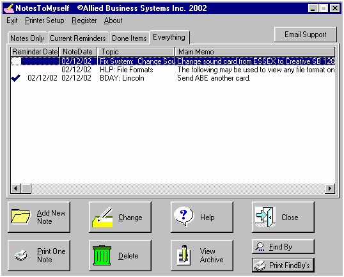Click the magnifying glass icon on Find By
The height and width of the screenshot is (277, 344).
[260, 247]
